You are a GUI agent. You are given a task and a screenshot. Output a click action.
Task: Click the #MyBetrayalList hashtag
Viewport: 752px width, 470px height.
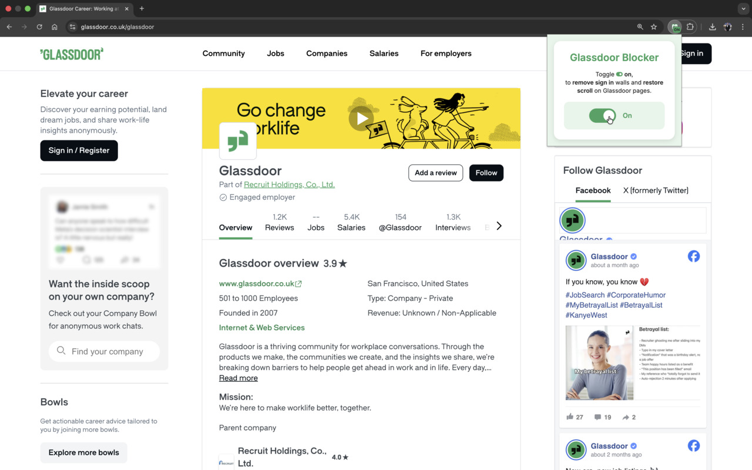592,305
